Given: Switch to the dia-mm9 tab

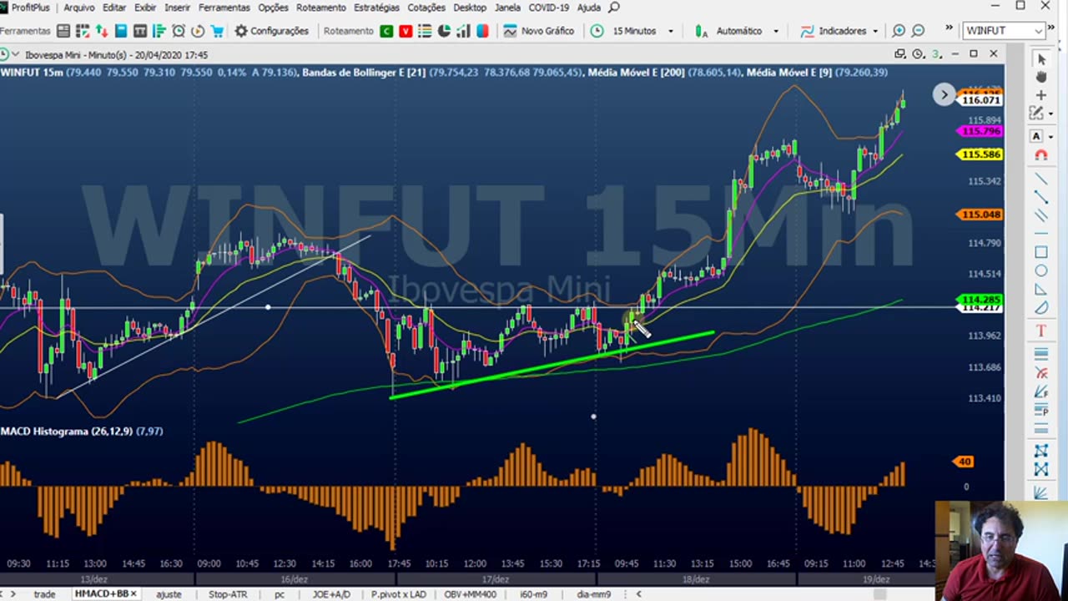Looking at the screenshot, I should point(593,594).
